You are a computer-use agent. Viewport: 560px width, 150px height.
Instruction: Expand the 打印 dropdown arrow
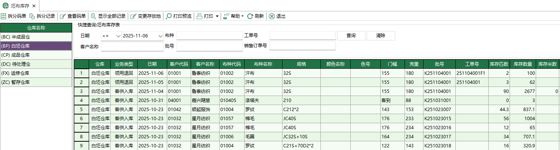click(217, 16)
